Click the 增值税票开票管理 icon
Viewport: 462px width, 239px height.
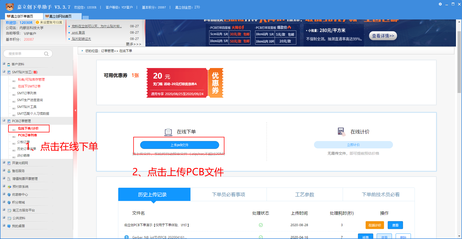9,179
